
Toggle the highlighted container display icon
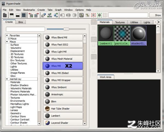point(81,15)
